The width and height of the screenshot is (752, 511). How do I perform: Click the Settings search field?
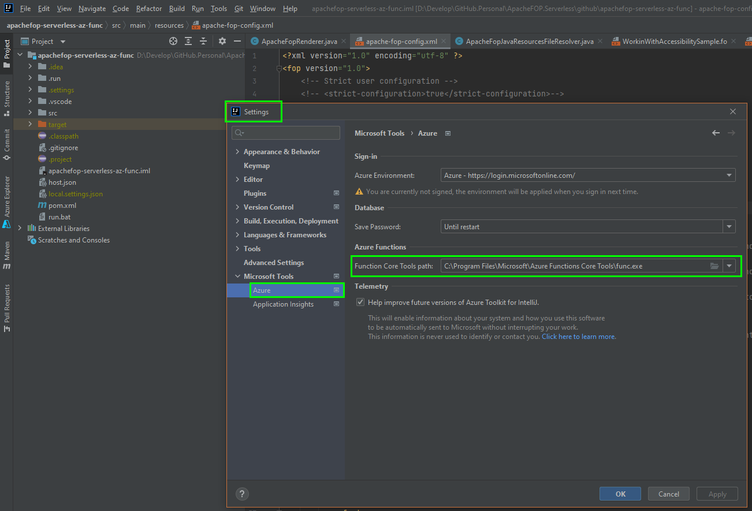(x=286, y=133)
